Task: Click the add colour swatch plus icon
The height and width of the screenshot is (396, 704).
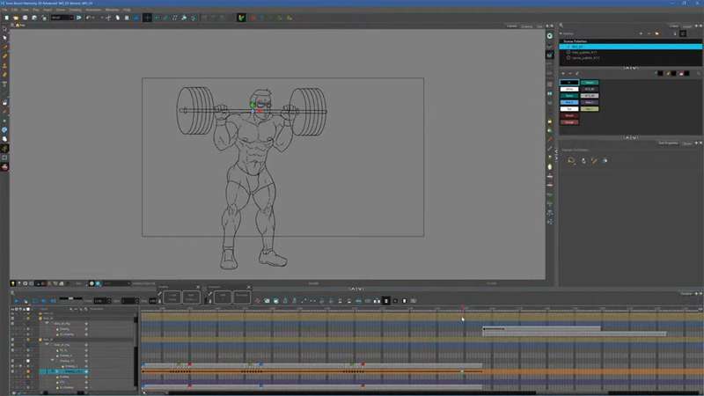Action: click(563, 74)
